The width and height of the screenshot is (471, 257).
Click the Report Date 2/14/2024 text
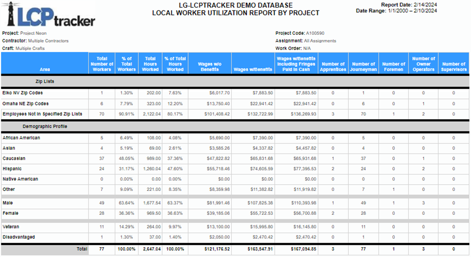(409, 5)
